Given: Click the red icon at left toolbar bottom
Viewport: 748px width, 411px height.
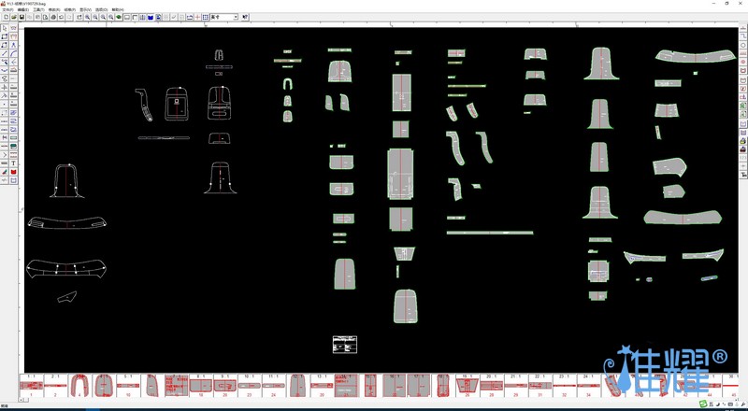Looking at the screenshot, I should click(x=14, y=172).
